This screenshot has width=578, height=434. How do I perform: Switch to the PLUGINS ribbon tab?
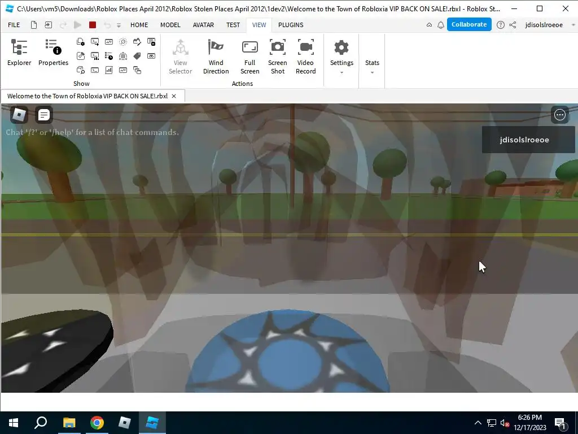click(291, 25)
